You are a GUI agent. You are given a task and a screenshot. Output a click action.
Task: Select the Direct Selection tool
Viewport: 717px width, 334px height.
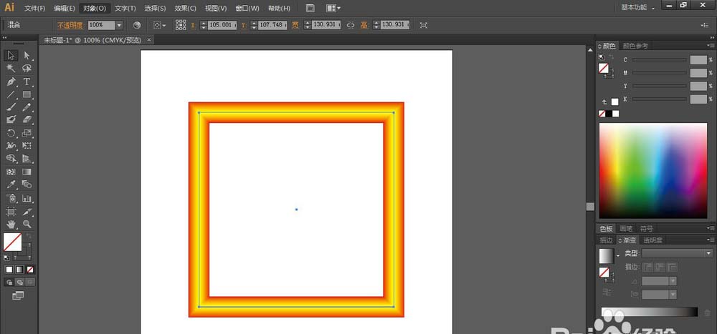[x=27, y=56]
